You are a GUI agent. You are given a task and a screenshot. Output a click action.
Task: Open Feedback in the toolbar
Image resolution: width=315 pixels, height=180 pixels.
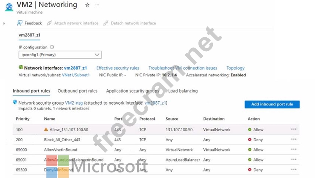[x=33, y=23]
